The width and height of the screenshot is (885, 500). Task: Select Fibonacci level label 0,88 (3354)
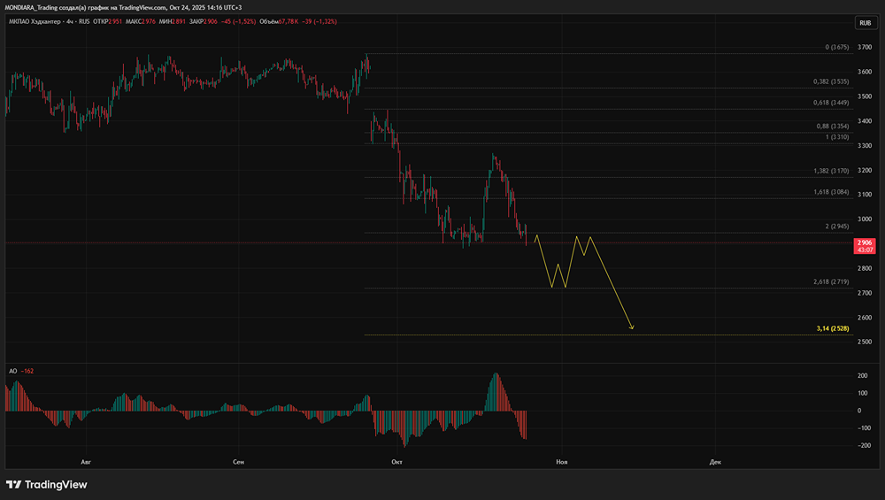tap(833, 127)
